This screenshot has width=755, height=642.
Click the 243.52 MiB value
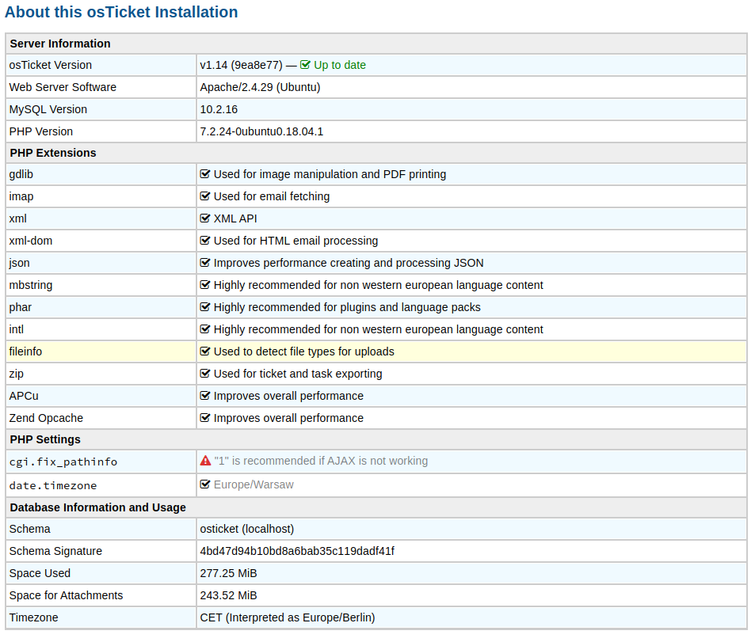(228, 595)
